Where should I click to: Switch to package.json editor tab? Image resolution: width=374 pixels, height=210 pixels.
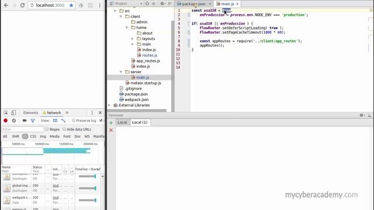pos(193,4)
